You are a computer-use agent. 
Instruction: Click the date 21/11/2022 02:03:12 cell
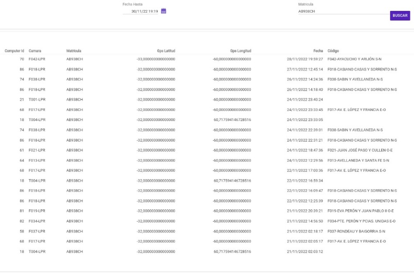click(x=304, y=252)
